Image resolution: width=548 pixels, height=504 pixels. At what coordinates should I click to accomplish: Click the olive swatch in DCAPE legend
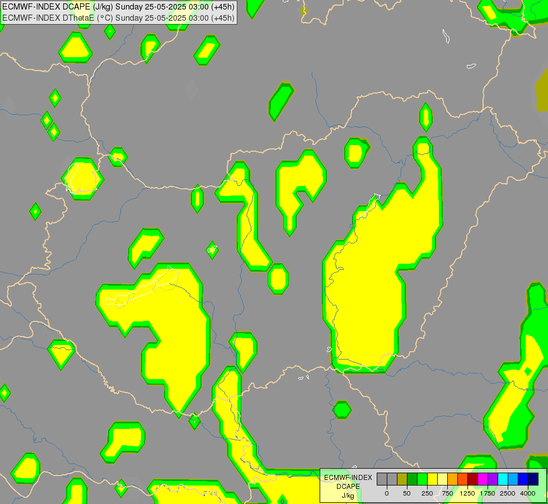point(402,479)
